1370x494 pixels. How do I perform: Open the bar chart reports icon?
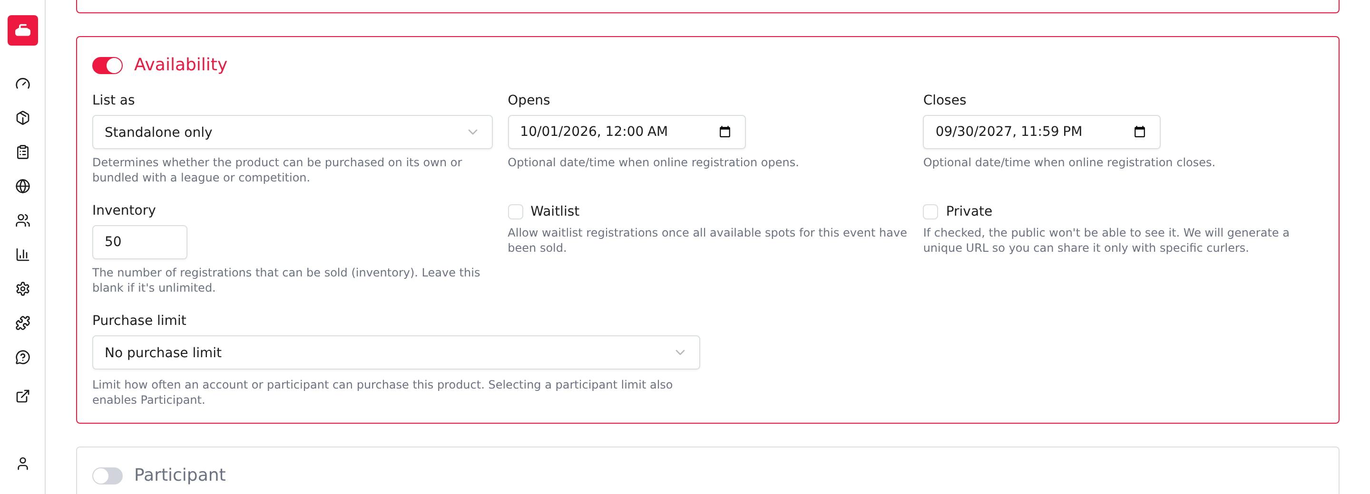tap(23, 255)
